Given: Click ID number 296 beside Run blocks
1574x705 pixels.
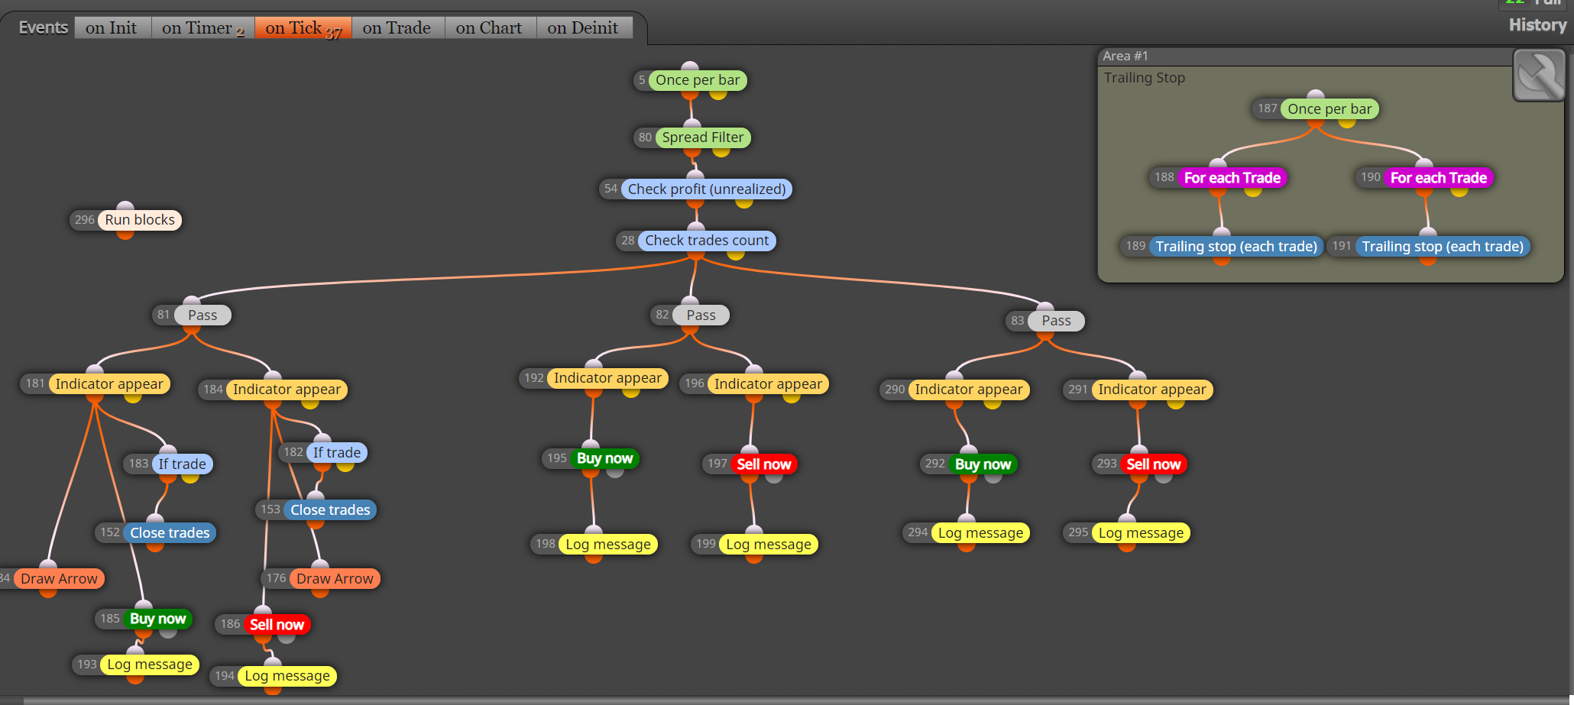Looking at the screenshot, I should click(x=85, y=220).
